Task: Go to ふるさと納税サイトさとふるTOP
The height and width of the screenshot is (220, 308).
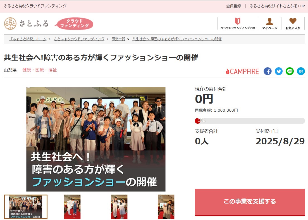Action: [277, 6]
